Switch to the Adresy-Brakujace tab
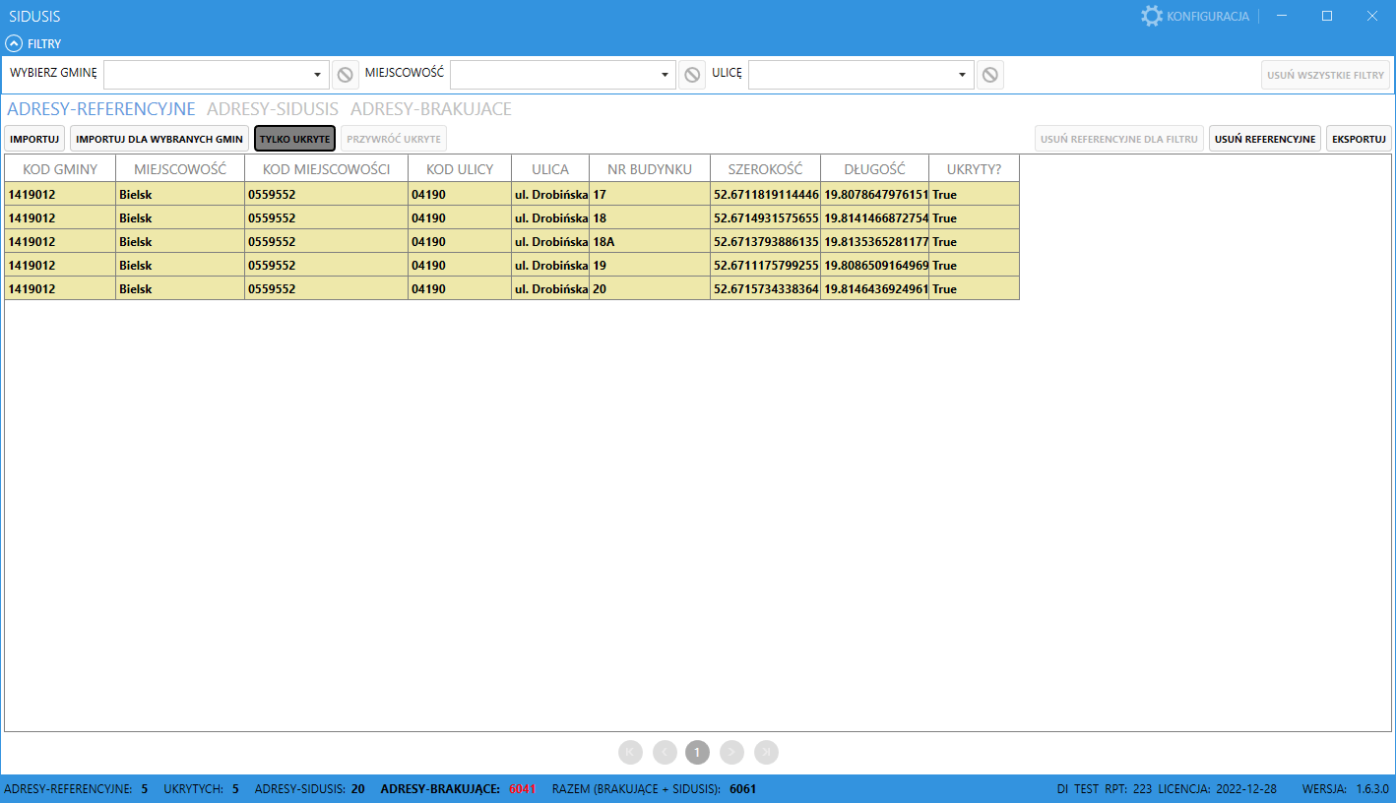The width and height of the screenshot is (1396, 803). pos(430,109)
